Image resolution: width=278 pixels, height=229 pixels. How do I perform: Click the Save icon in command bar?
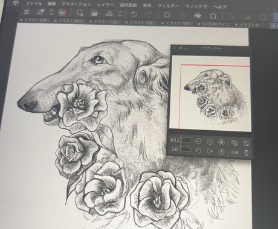pyautogui.click(x=109, y=14)
